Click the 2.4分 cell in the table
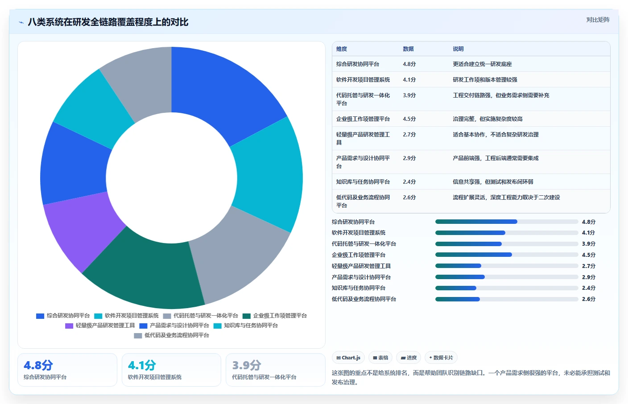Viewport: 628px width, 404px height. tap(409, 182)
